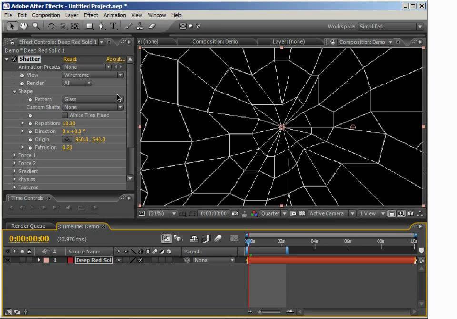457x319 pixels.
Task: Select the Clone Stamp tool
Action: tap(140, 26)
